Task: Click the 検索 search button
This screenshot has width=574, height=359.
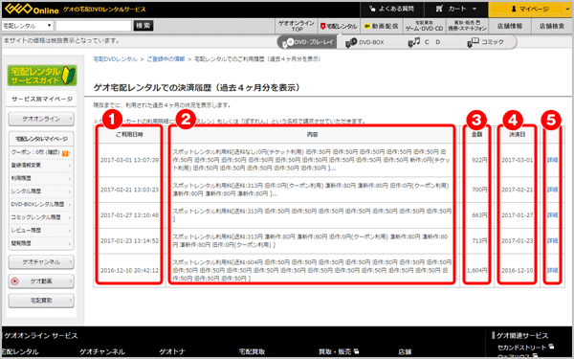Action: (143, 26)
